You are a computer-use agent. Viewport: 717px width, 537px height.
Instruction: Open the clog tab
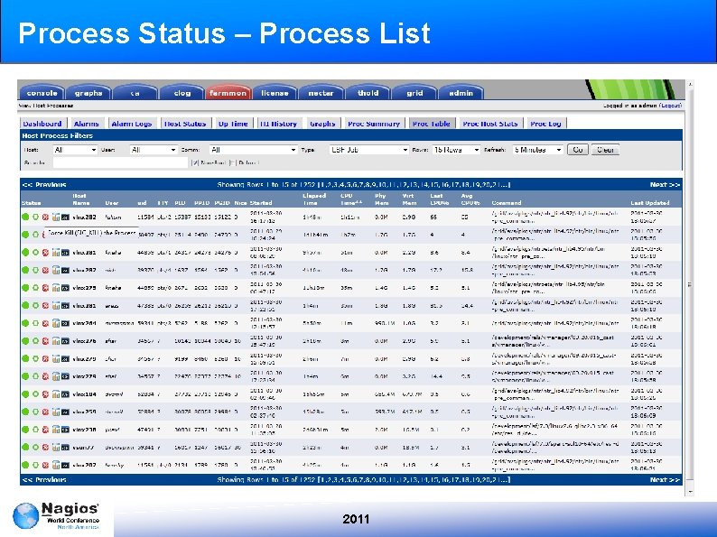click(x=182, y=93)
